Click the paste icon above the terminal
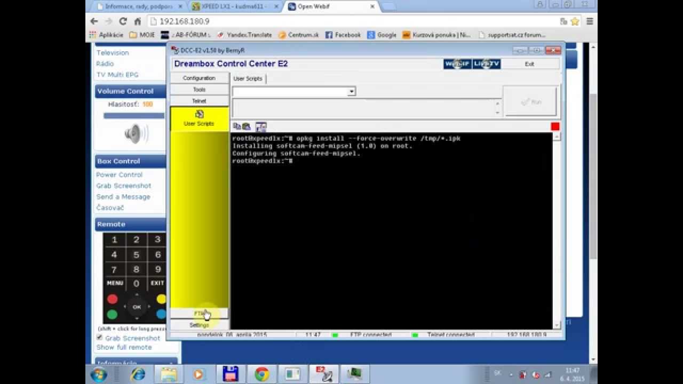Image resolution: width=683 pixels, height=384 pixels. (246, 126)
